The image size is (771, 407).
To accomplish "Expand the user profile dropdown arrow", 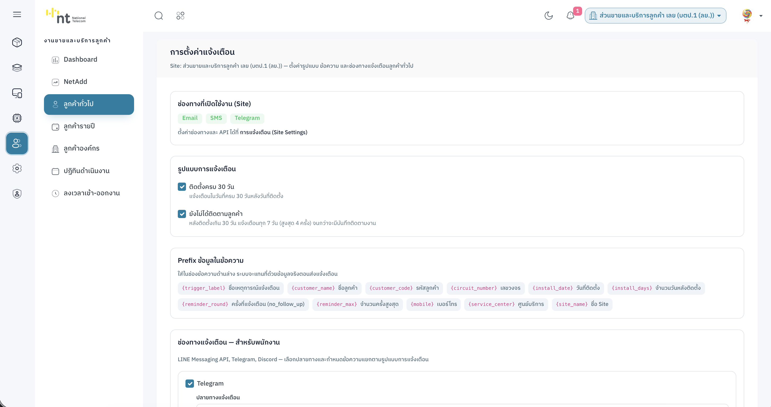I will tap(761, 16).
